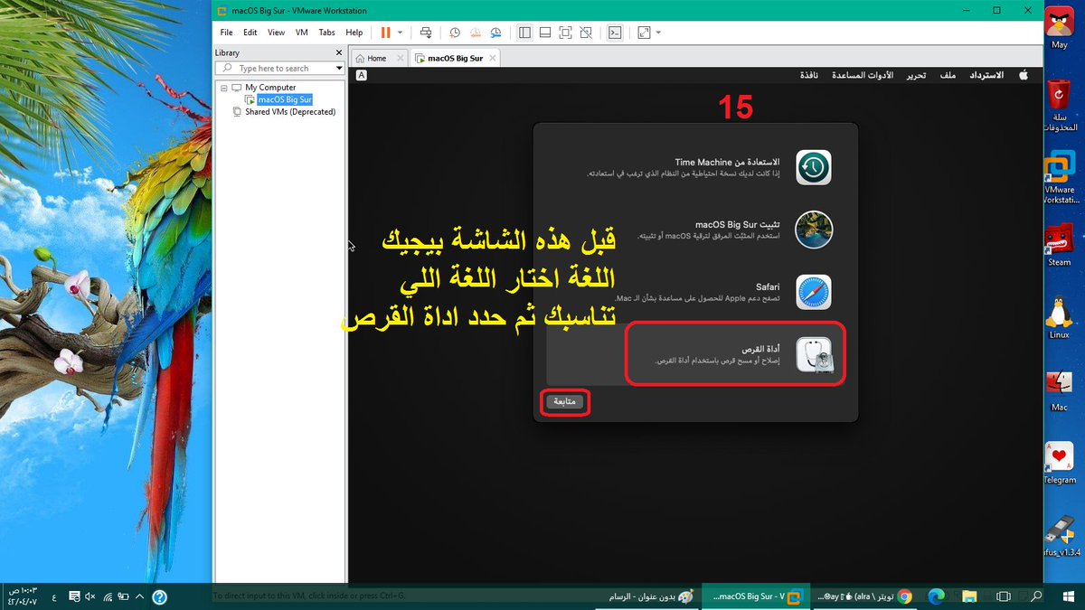
Task: Open the ملف menu
Action: click(x=948, y=76)
